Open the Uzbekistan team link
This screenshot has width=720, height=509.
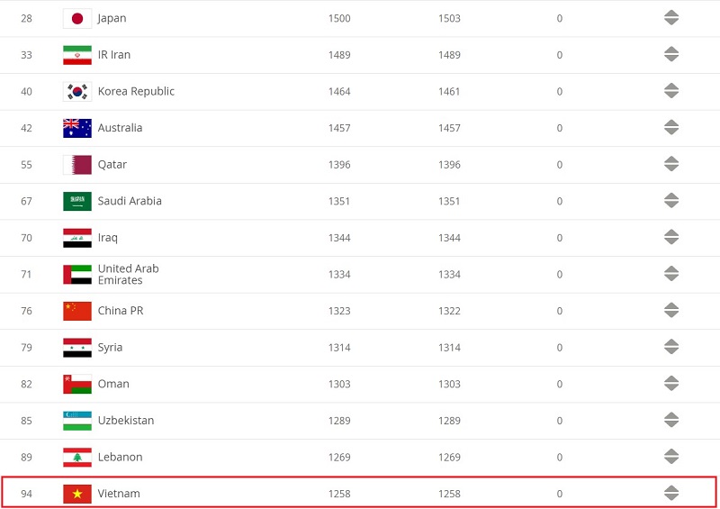[126, 420]
